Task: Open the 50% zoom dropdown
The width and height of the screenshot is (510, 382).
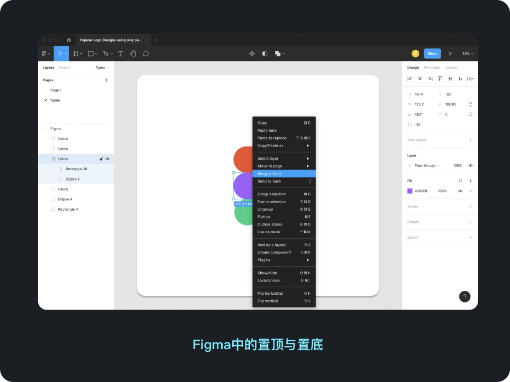Action: pos(468,54)
